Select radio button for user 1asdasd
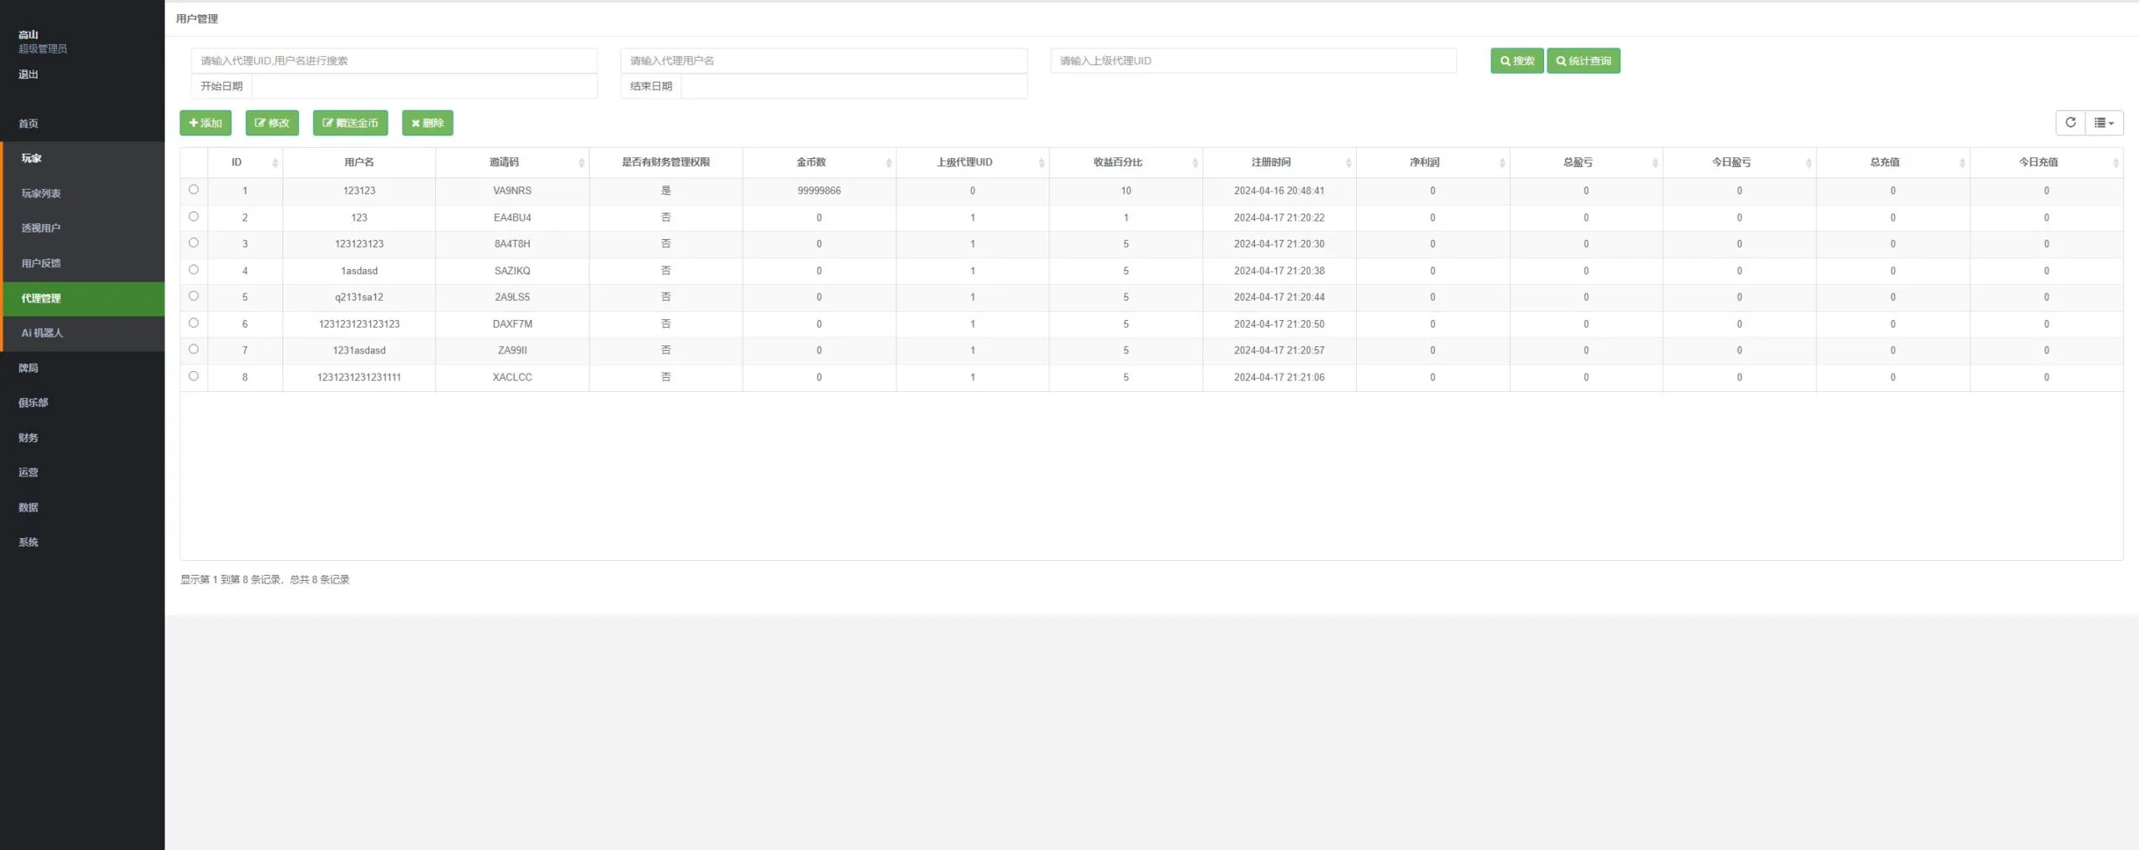The height and width of the screenshot is (850, 2139). 194,270
